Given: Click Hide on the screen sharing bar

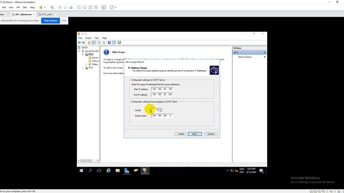Looking at the screenshot, I should 64,20.
